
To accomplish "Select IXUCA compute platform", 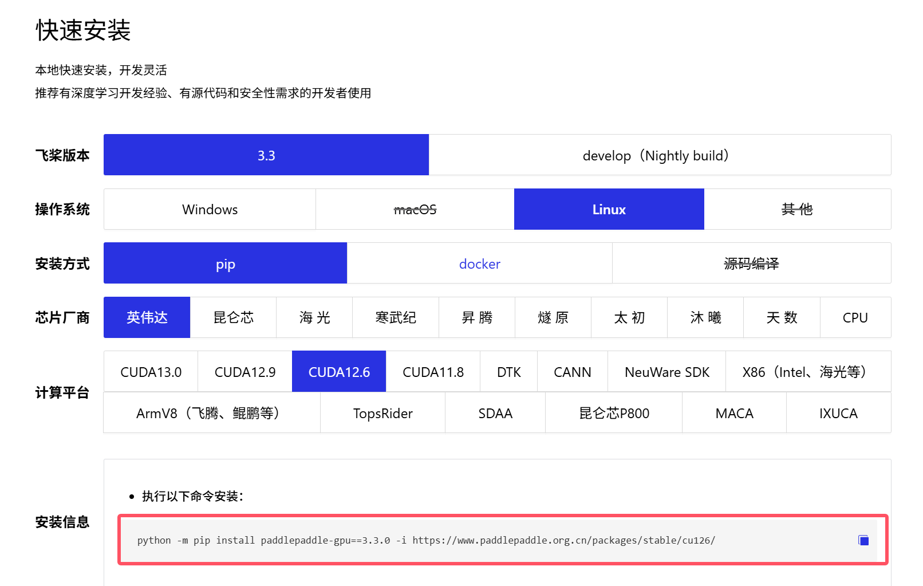I will 839,412.
